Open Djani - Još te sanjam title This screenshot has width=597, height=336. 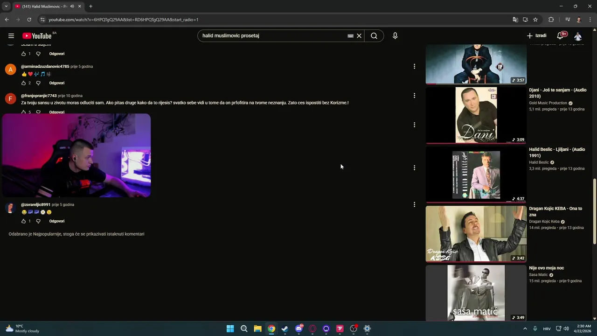(557, 93)
